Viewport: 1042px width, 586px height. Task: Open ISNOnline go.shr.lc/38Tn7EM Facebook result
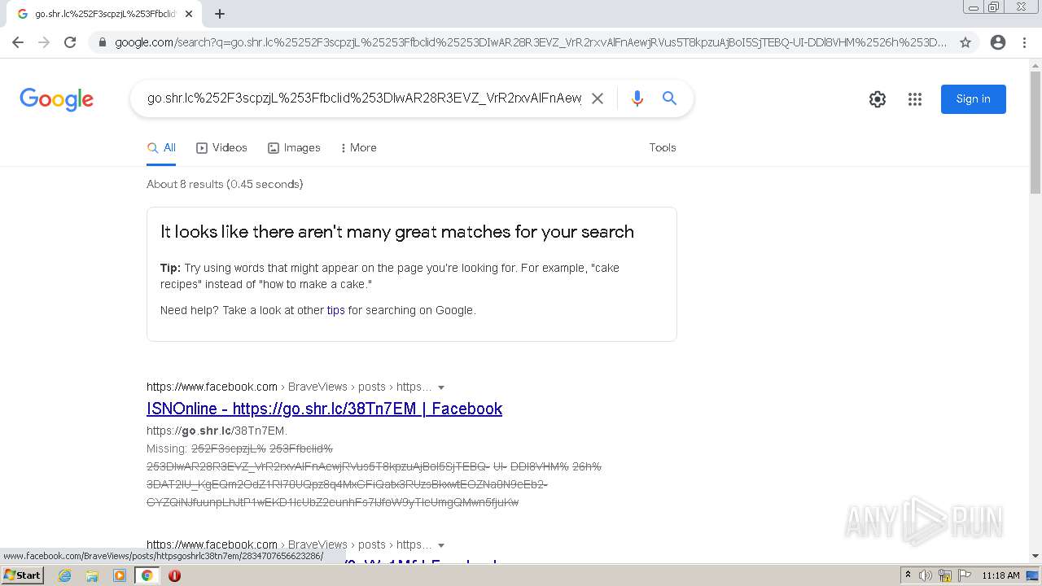point(324,409)
